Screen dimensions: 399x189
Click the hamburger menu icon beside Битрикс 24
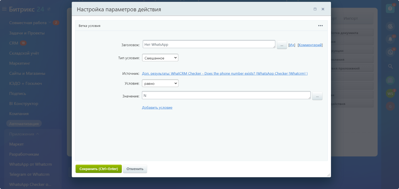pyautogui.click(x=4, y=9)
